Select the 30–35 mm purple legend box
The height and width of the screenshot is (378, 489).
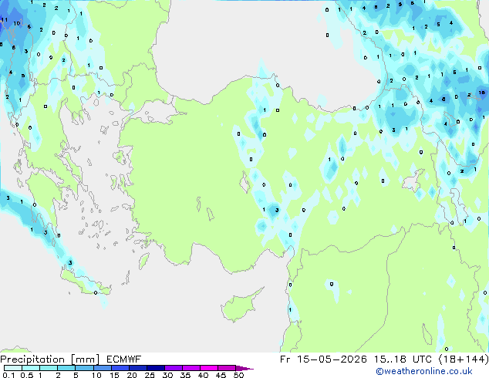click(x=174, y=368)
